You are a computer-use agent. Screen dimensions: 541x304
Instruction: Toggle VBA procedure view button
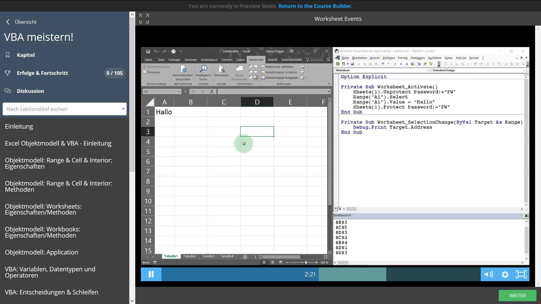336,209
